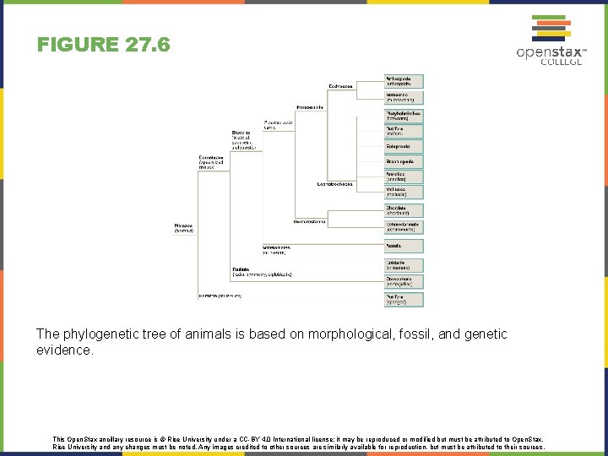
Task: Click the Bilateria branch label
Action: pos(243,140)
